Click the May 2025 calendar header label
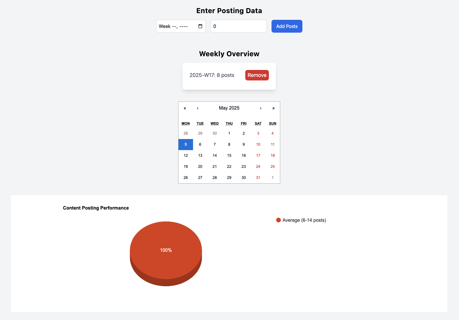This screenshot has height=320, width=459. click(x=229, y=108)
